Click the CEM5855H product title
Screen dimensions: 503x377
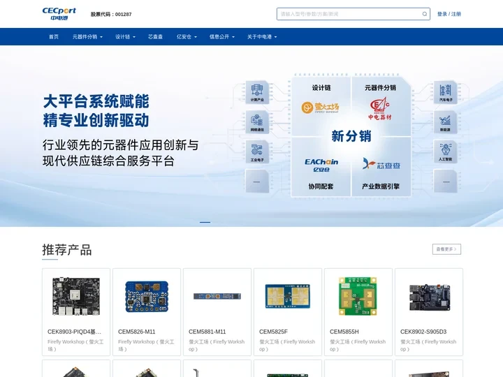(x=344, y=332)
